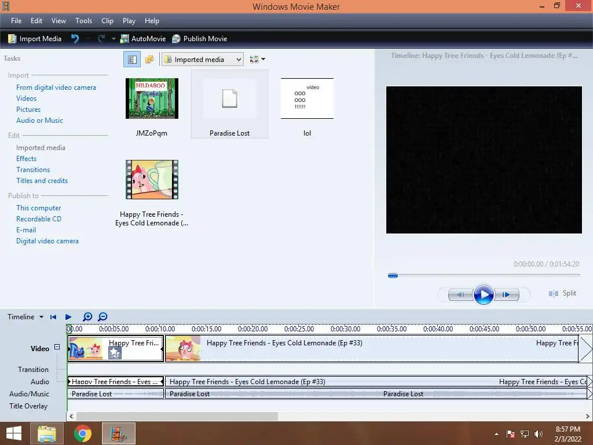Play the preview using the round blue button
This screenshot has height=445, width=593.
coord(484,294)
